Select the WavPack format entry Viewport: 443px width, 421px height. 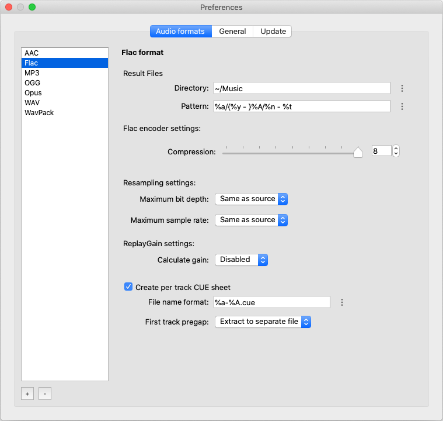(39, 113)
